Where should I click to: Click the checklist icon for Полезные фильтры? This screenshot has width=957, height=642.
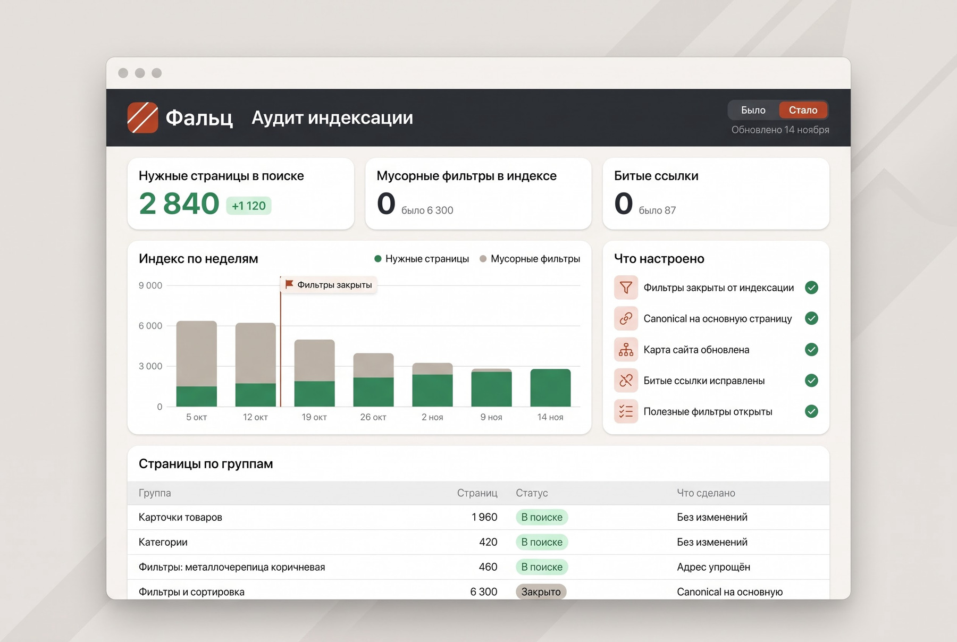626,411
